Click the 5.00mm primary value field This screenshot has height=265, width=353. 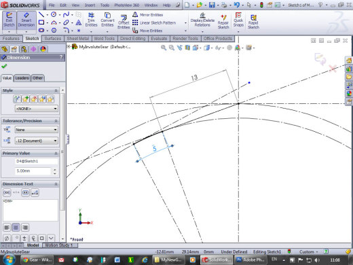pos(33,171)
